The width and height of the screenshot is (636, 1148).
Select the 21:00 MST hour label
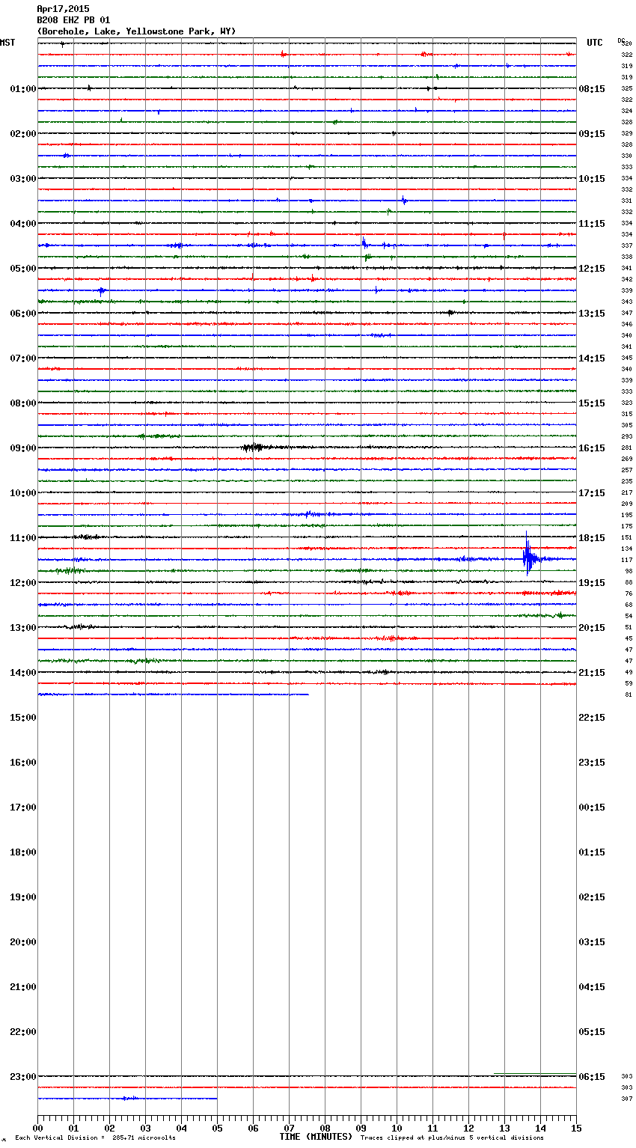(23, 987)
